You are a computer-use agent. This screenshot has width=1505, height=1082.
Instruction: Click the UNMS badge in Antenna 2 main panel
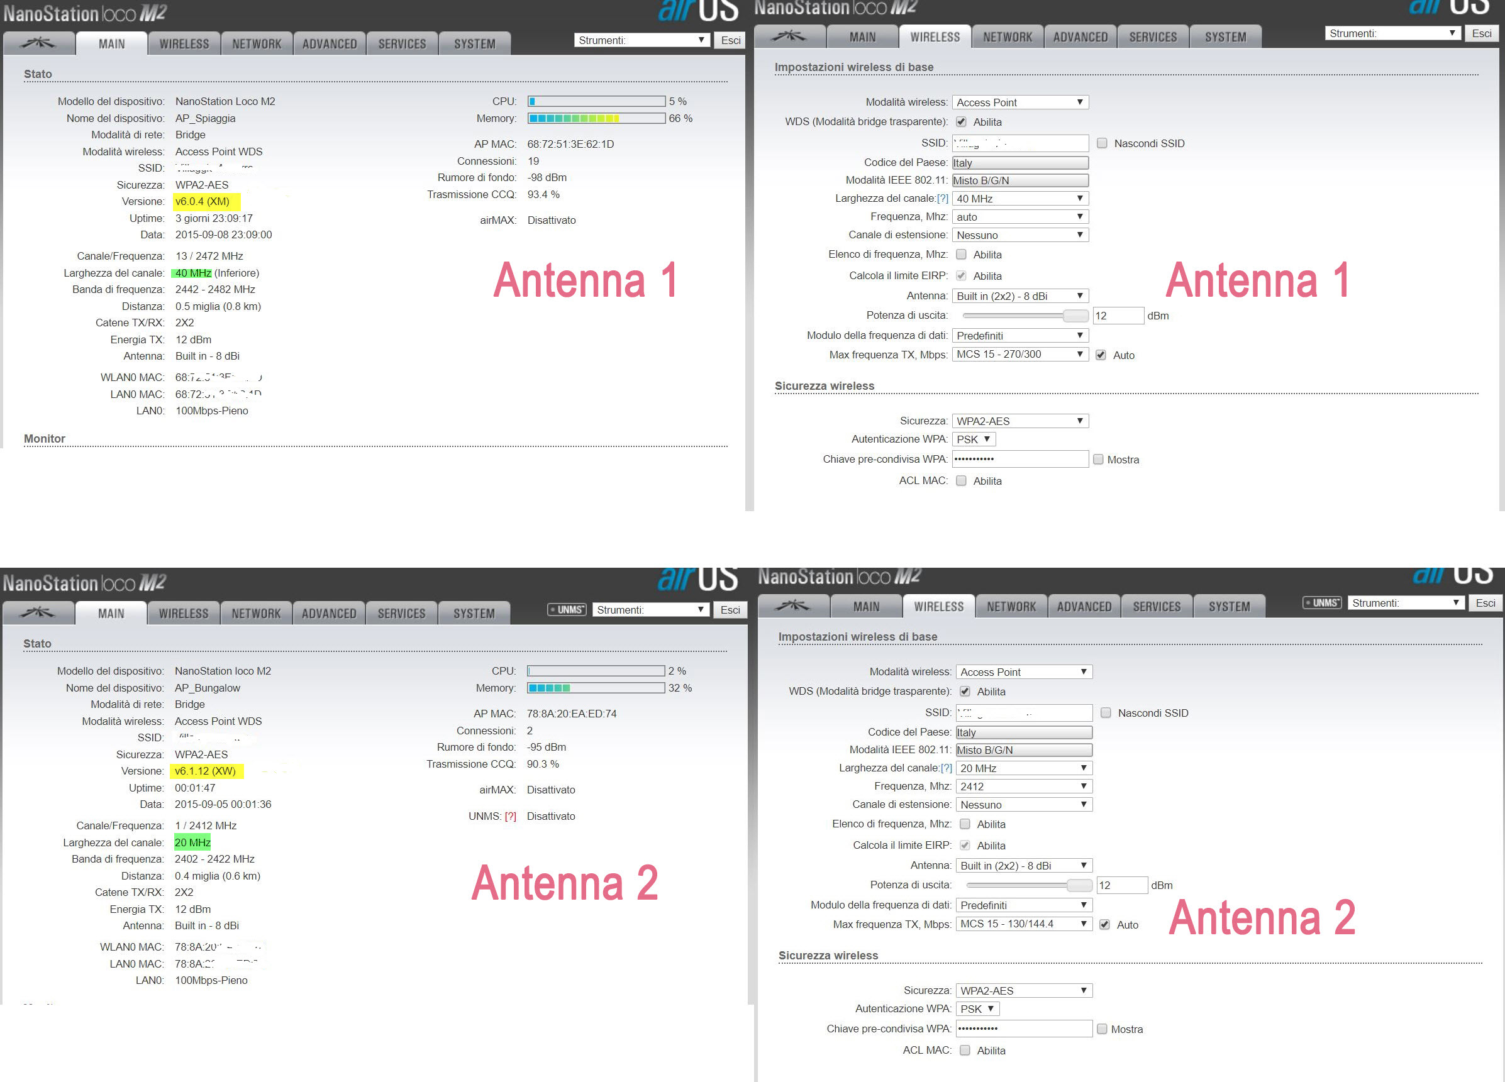[x=567, y=610]
